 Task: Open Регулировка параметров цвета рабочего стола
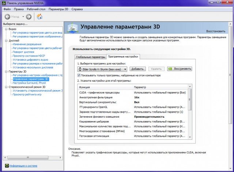tap(37, 48)
